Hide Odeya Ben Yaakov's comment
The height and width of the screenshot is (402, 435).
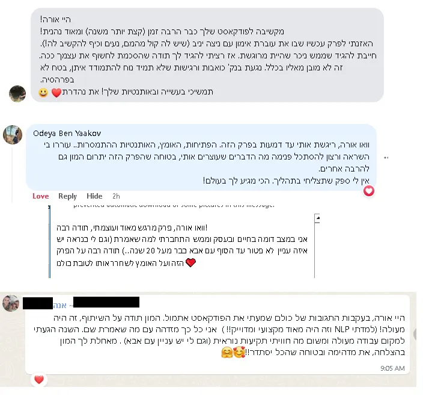pos(94,196)
